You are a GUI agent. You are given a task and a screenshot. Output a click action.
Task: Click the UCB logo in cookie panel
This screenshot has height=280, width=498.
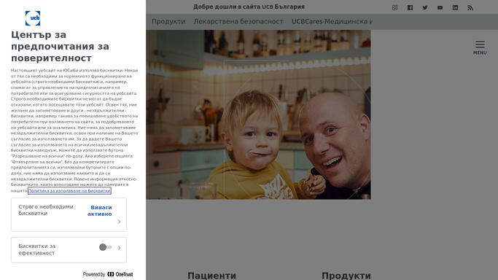point(33,18)
